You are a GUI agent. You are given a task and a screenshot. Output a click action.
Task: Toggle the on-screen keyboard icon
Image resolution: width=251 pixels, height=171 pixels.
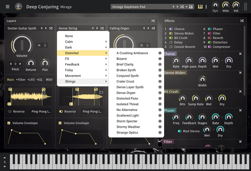(200, 7)
